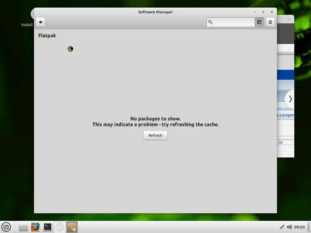
Task: Click the next arrow in background window
Action: (290, 99)
